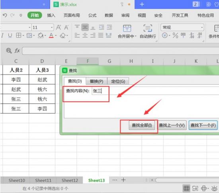219x193 pixels.
Task: Open the 公式 ribbon tab
Action: pos(92,15)
